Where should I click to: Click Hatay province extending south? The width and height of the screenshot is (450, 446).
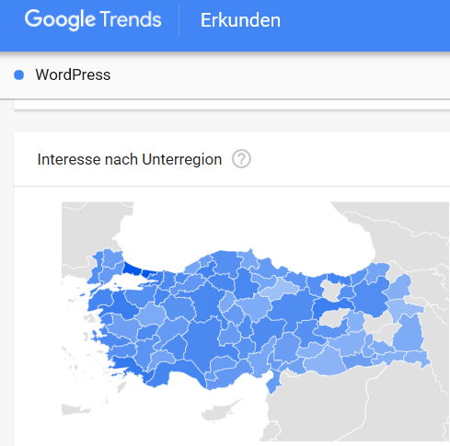point(272,383)
